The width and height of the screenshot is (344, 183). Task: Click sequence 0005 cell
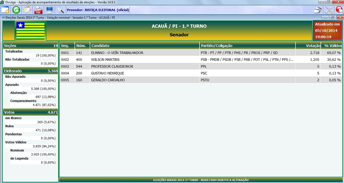tap(67, 80)
